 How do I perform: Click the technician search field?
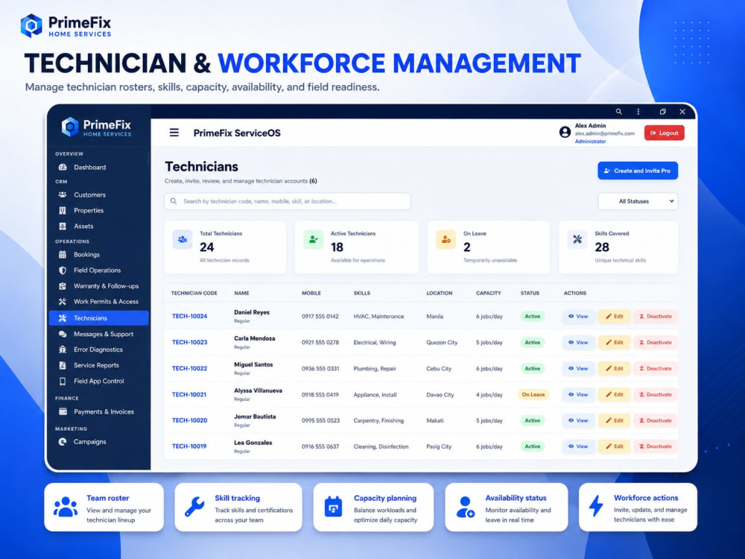pyautogui.click(x=288, y=201)
